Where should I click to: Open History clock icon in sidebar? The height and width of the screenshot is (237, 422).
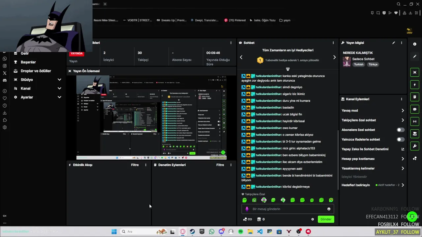click(5, 106)
